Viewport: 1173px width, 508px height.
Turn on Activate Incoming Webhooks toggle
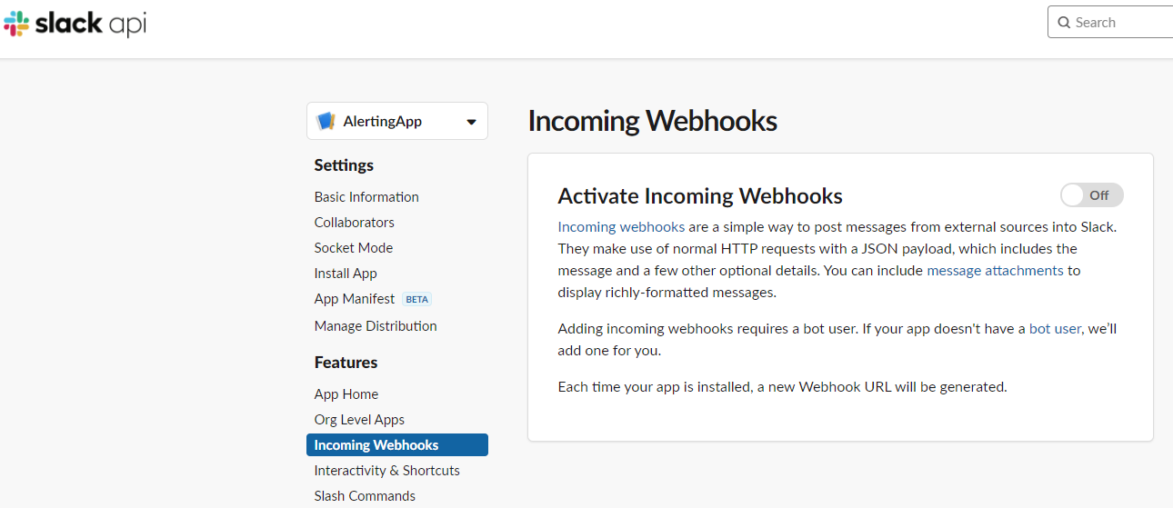[x=1091, y=194]
